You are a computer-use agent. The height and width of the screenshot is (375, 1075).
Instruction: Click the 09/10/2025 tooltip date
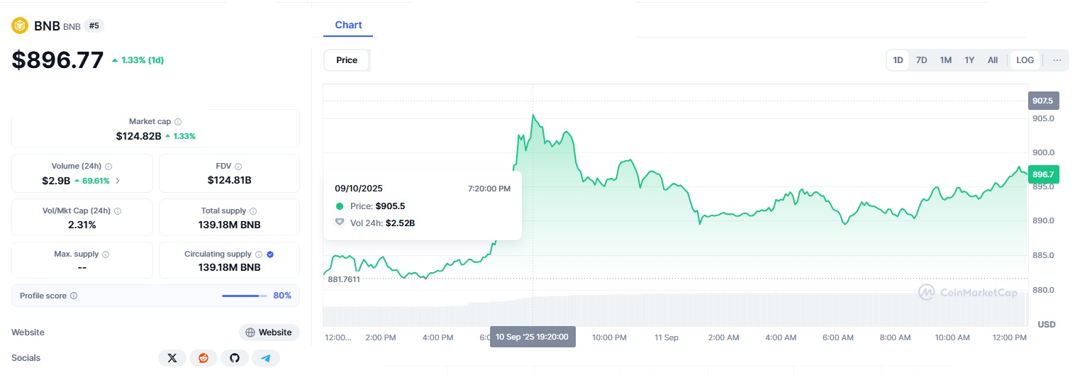358,189
